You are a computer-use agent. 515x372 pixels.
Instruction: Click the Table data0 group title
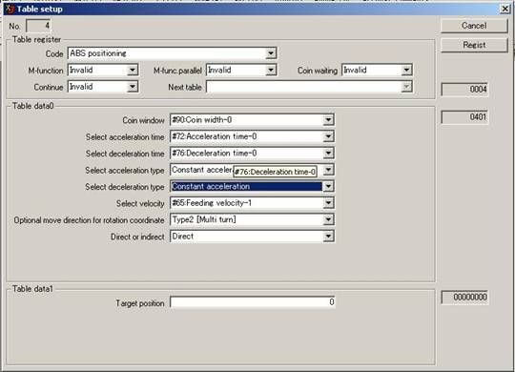pos(32,106)
